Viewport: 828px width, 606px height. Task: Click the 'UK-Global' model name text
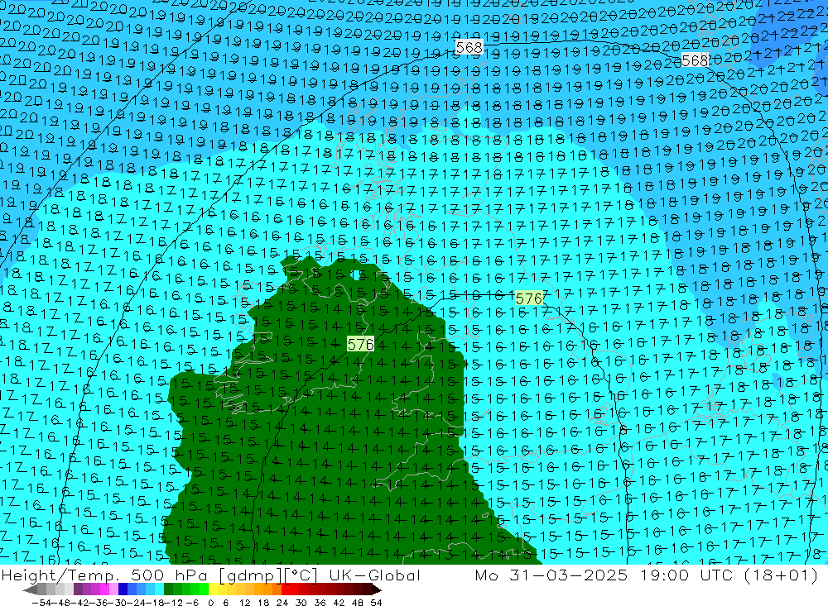[374, 575]
